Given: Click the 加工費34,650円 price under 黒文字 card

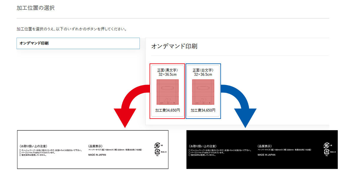Looking at the screenshot, I should tap(168, 110).
